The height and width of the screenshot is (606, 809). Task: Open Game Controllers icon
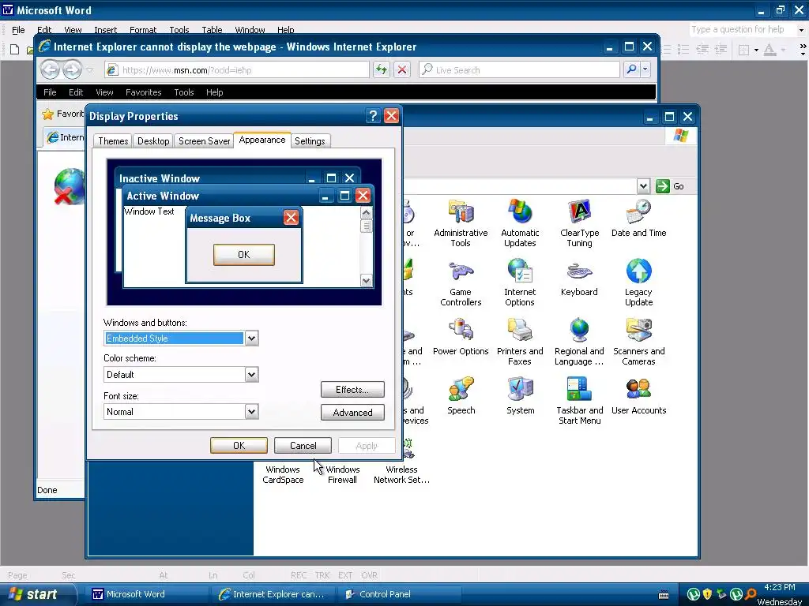(461, 282)
